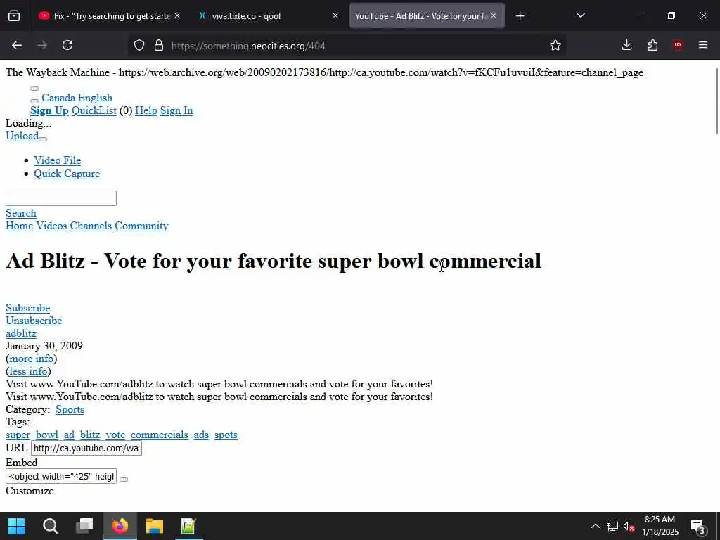Click the 'commercials' tag
The width and height of the screenshot is (720, 540).
click(x=160, y=435)
